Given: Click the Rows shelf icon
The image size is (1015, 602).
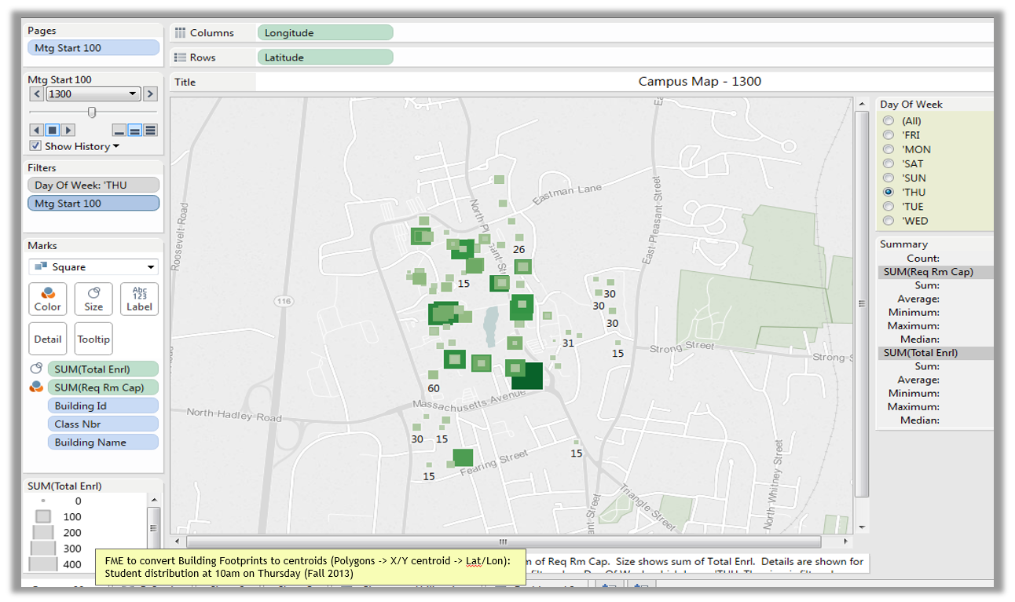Looking at the screenshot, I should [x=180, y=57].
